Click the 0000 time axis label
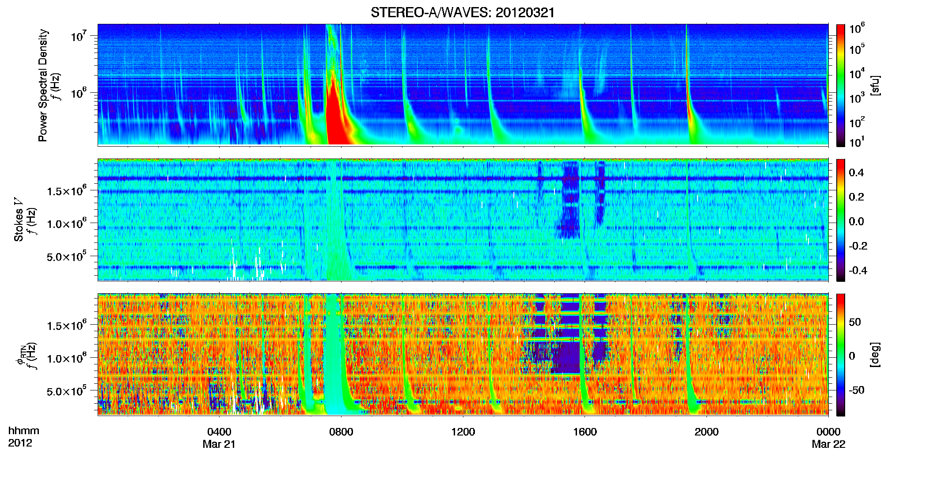This screenshot has width=926, height=477. (828, 432)
